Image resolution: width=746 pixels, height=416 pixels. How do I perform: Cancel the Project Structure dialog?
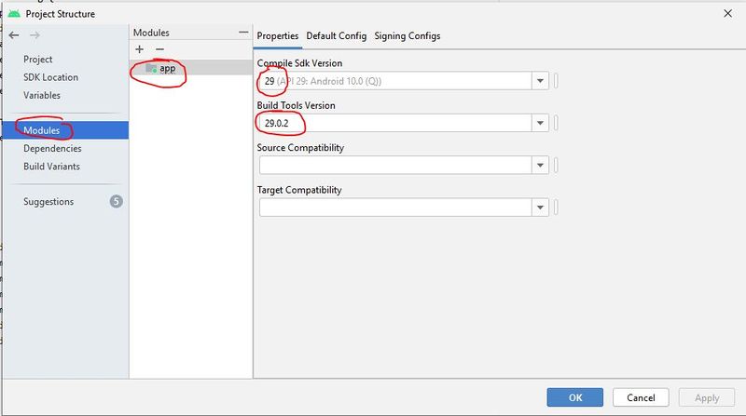(641, 397)
